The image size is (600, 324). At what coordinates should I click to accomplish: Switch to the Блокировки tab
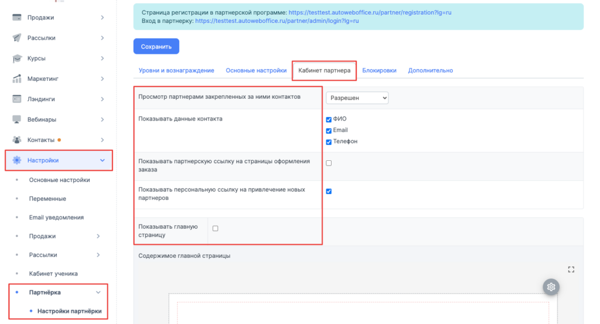point(379,71)
